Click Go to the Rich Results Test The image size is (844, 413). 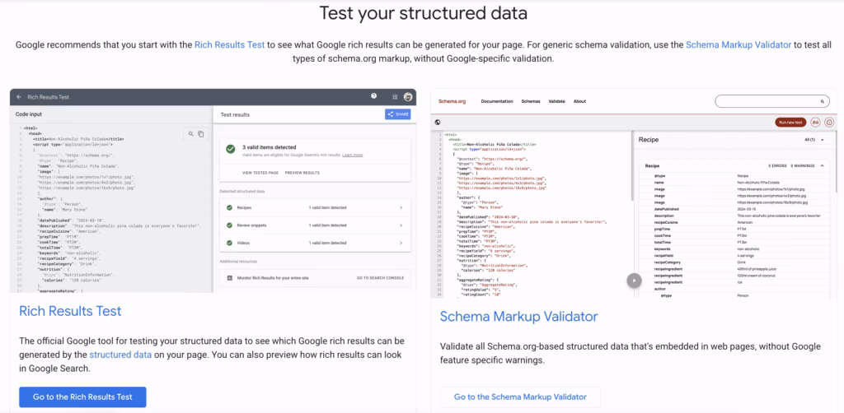click(82, 397)
